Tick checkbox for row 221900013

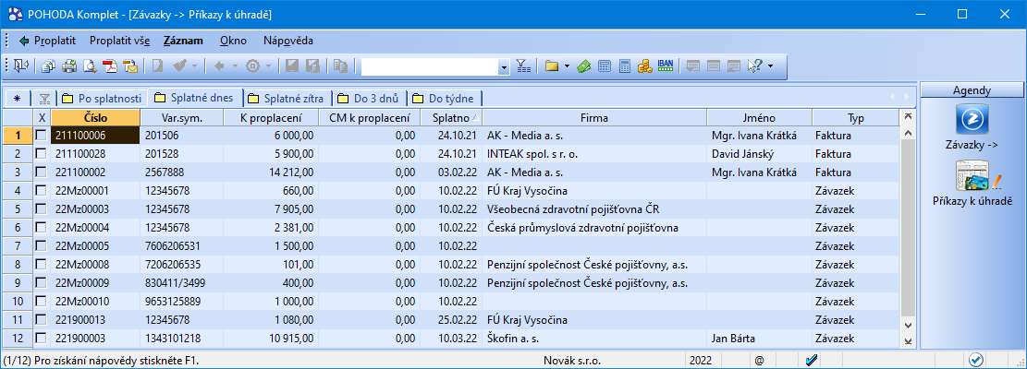[42, 320]
